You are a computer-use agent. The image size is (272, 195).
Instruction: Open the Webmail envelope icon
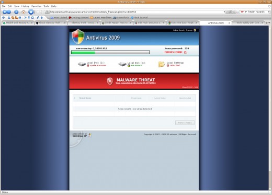point(20,18)
